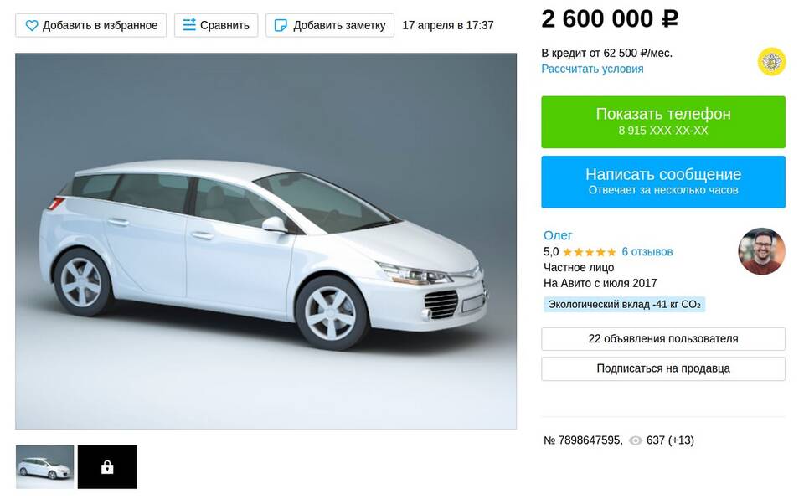804x499 pixels.
Task: Click Экологический вклад CO₂ badge
Action: coord(624,305)
